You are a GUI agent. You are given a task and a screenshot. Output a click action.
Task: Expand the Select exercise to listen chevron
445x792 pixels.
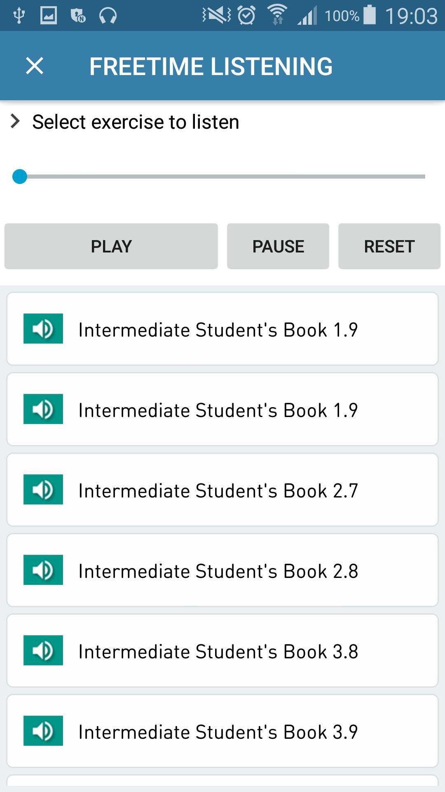point(15,121)
